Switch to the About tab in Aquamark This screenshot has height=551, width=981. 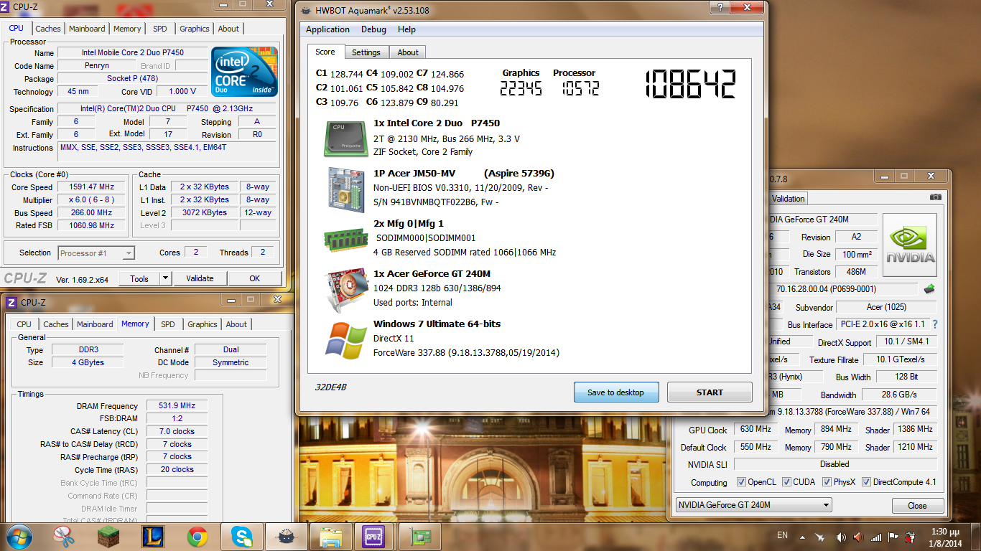pyautogui.click(x=408, y=52)
